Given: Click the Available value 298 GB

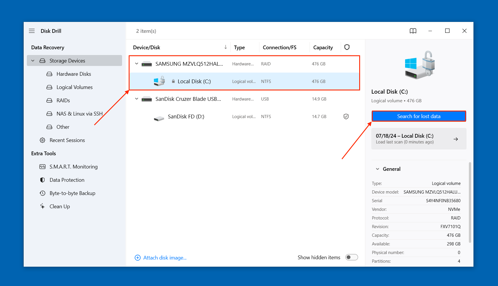Looking at the screenshot, I should pyautogui.click(x=454, y=244).
